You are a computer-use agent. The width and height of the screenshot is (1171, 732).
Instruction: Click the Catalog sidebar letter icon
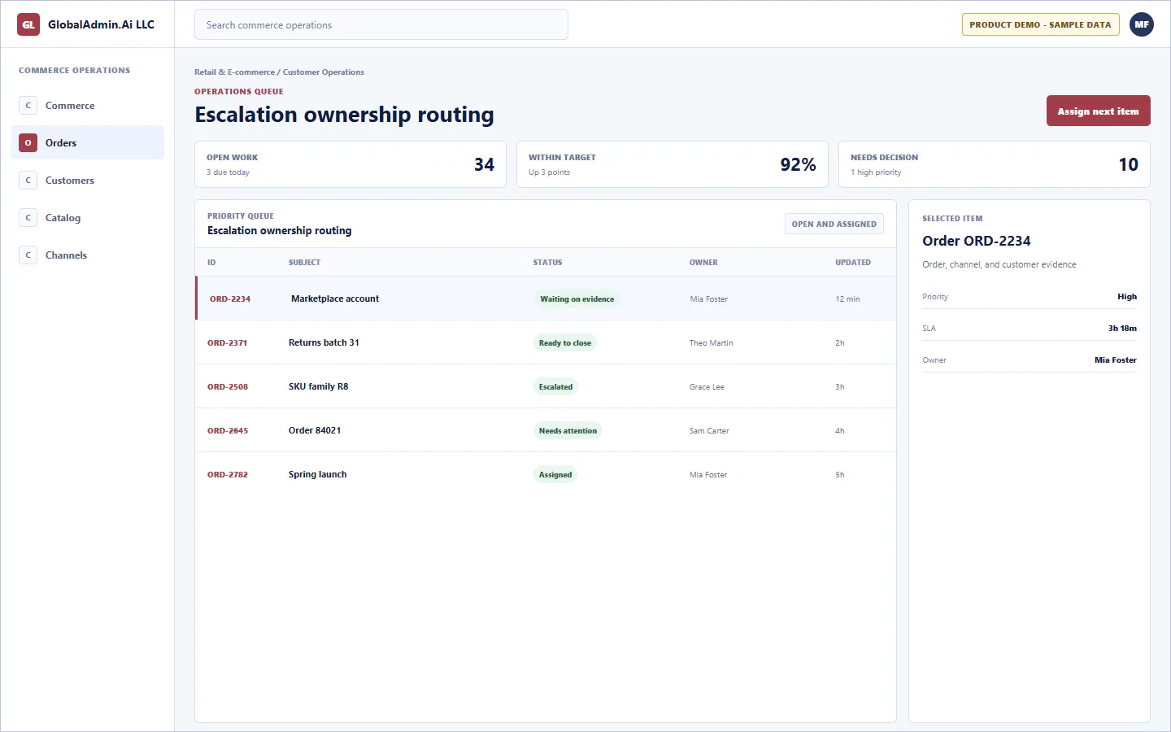(28, 218)
